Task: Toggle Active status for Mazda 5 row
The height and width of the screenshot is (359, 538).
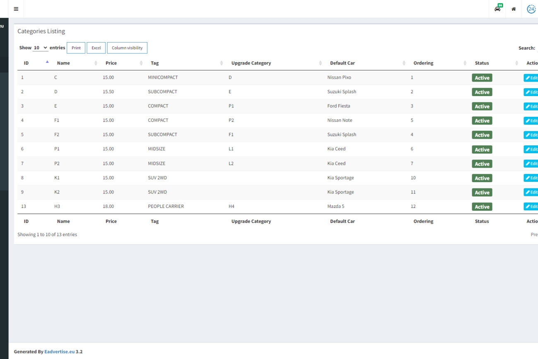Action: [x=482, y=207]
